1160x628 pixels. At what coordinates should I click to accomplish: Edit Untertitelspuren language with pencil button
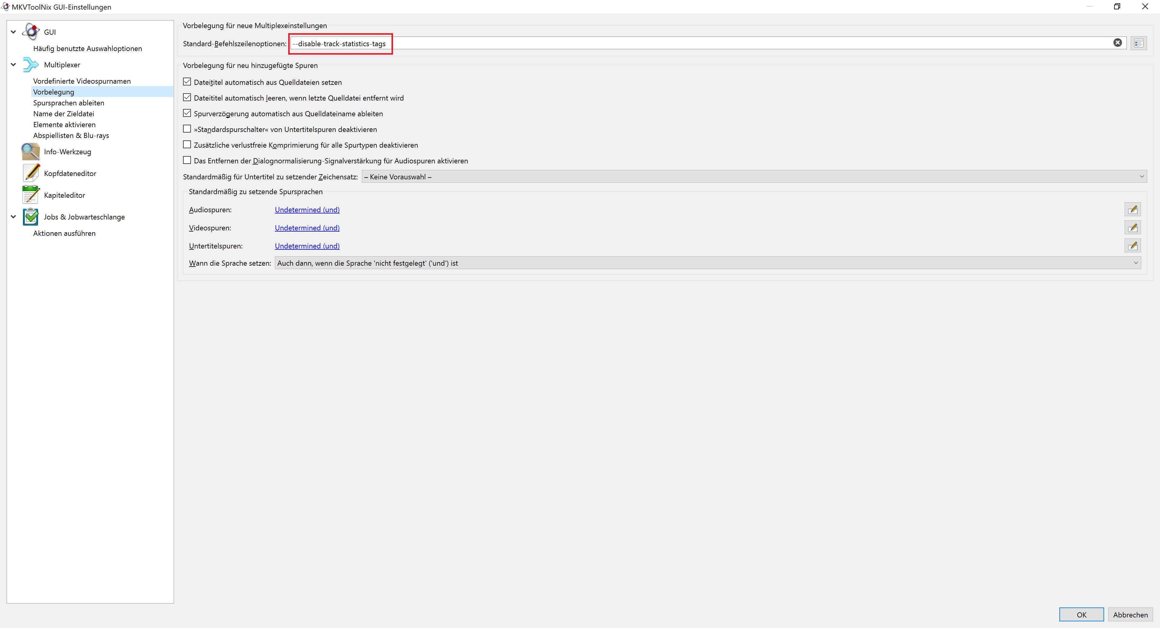1133,246
